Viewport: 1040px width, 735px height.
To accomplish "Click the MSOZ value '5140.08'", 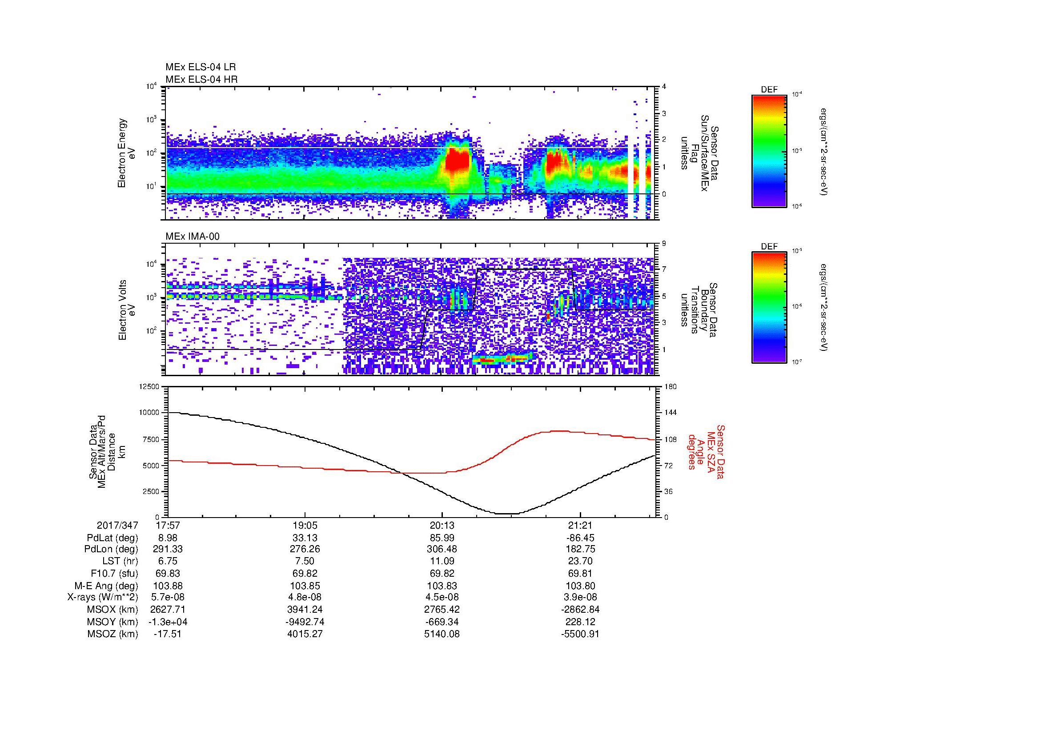I will 442,634.
